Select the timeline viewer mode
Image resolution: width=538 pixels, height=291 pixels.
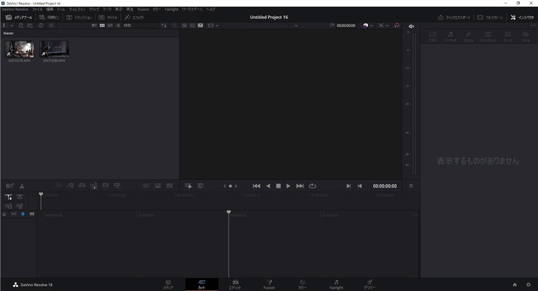[200, 26]
